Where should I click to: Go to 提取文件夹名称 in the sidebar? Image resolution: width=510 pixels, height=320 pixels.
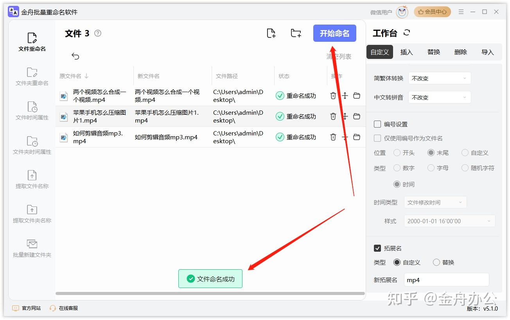(32, 214)
